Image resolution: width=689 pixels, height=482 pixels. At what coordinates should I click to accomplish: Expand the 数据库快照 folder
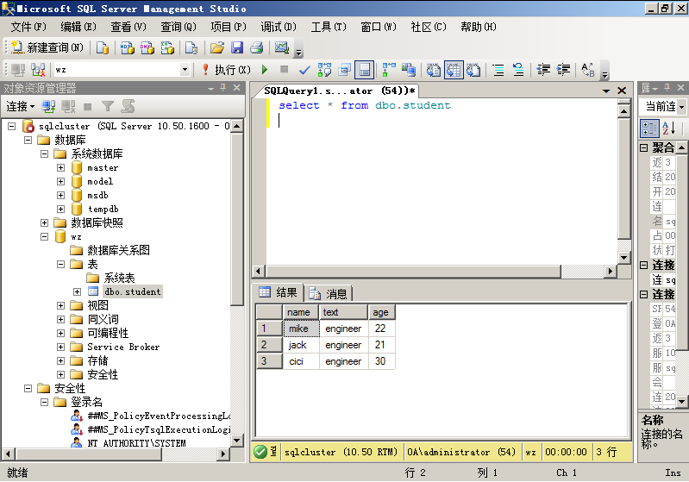tap(44, 222)
